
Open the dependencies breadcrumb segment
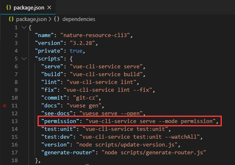pos(79,19)
